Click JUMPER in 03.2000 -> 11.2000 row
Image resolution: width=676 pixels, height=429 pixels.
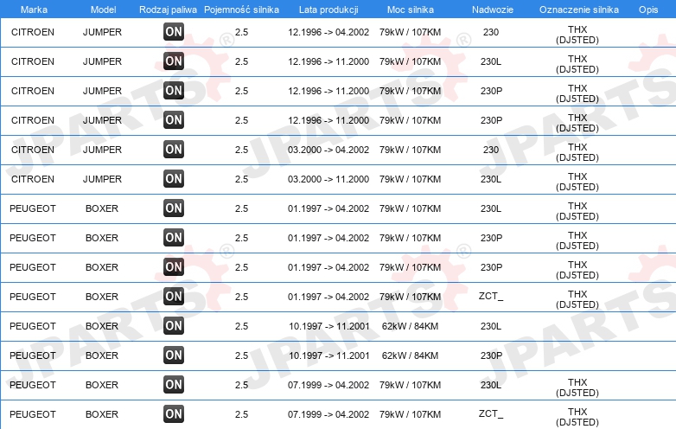tap(102, 179)
